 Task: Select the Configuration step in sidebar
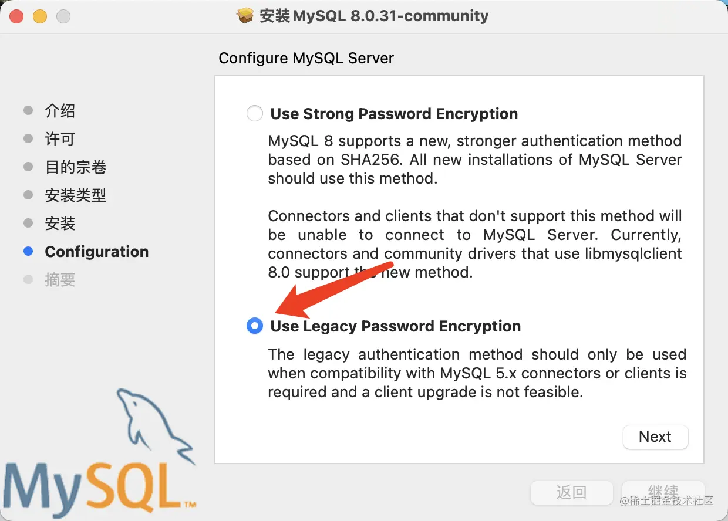tap(96, 251)
